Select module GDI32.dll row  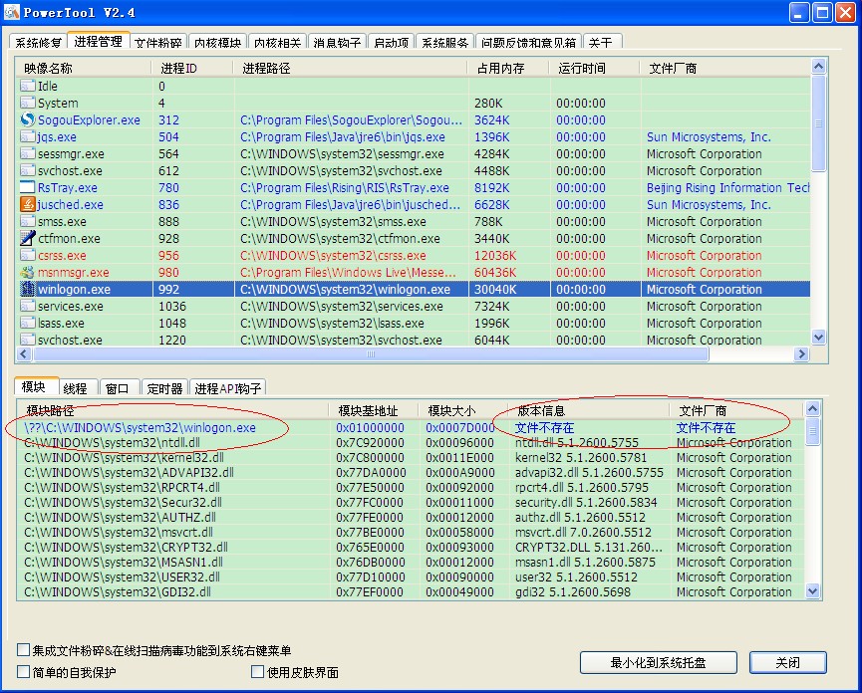tap(411, 592)
